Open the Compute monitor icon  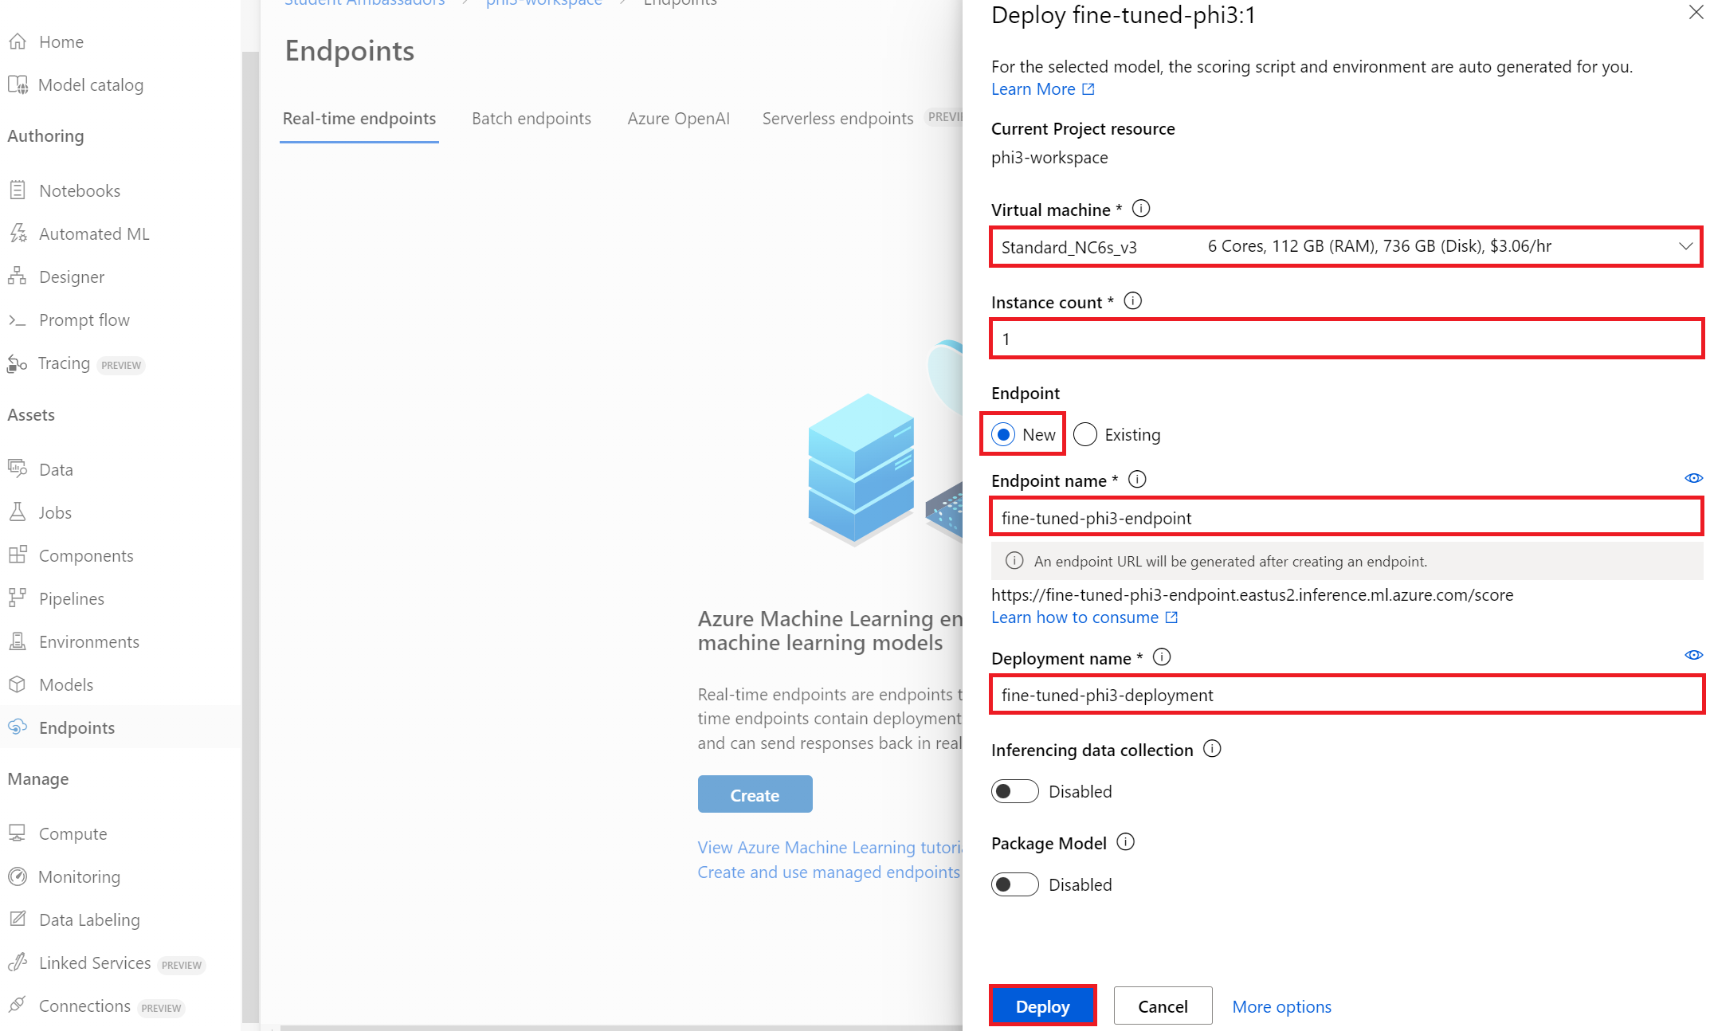18,833
